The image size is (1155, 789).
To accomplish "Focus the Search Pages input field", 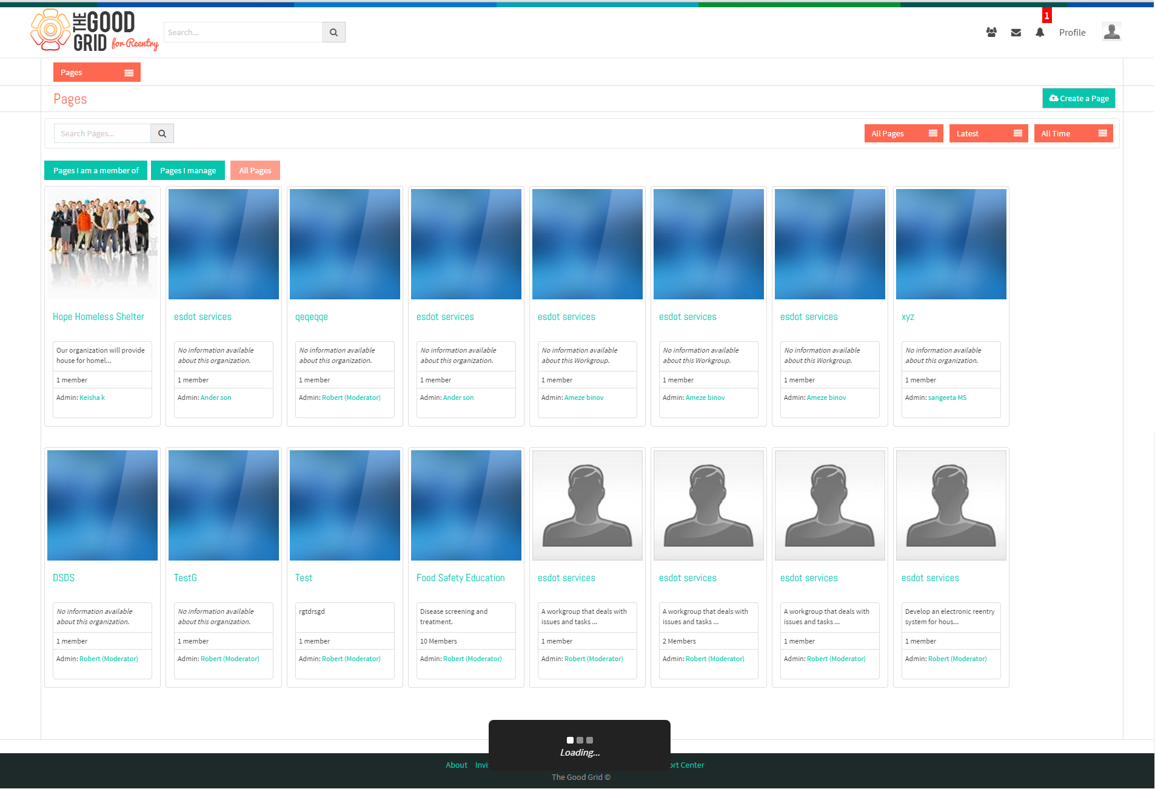I will coord(102,133).
